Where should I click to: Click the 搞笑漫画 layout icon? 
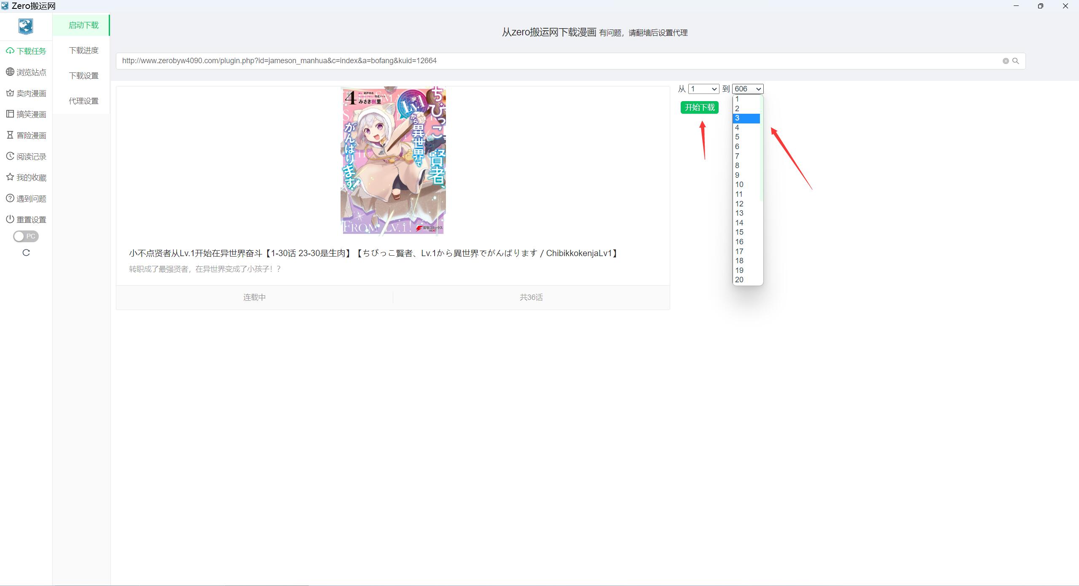point(10,114)
